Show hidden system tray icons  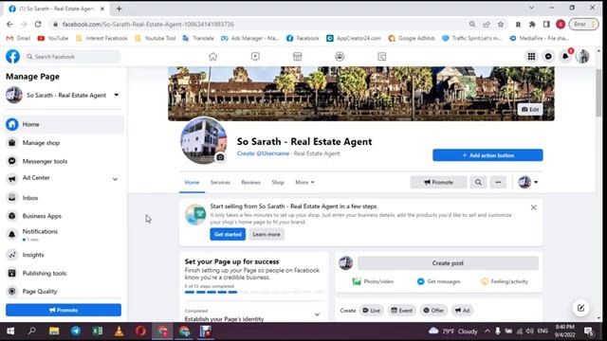pos(487,331)
